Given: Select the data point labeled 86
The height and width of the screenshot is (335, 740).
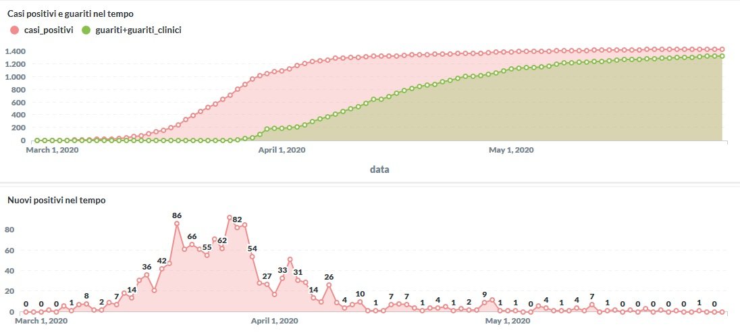Looking at the screenshot, I should pyautogui.click(x=177, y=224).
